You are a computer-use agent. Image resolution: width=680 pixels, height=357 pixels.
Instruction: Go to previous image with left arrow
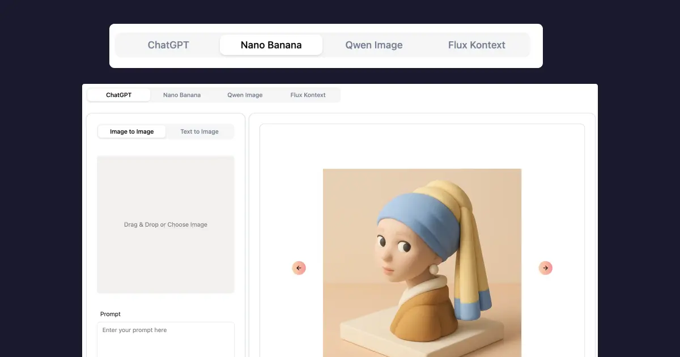coord(299,268)
